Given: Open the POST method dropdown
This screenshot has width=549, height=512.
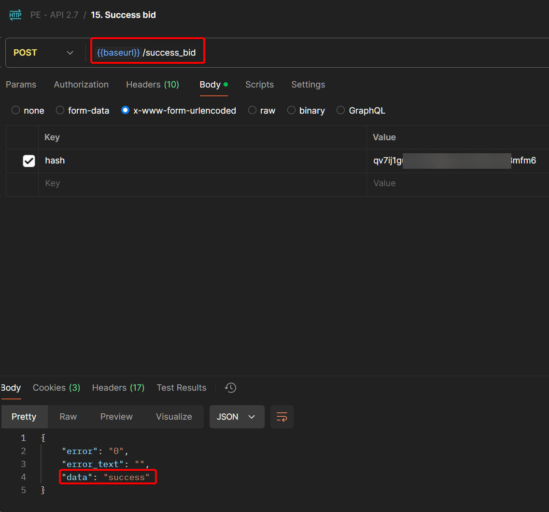Looking at the screenshot, I should (x=43, y=53).
